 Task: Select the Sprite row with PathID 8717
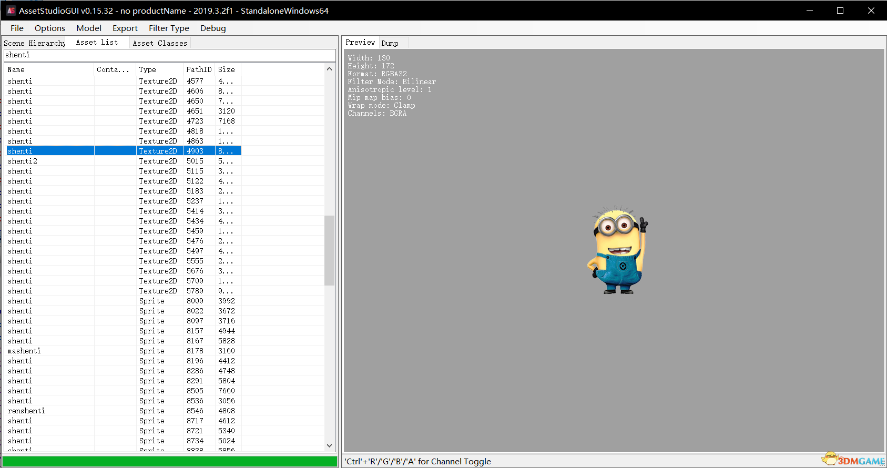(x=124, y=421)
